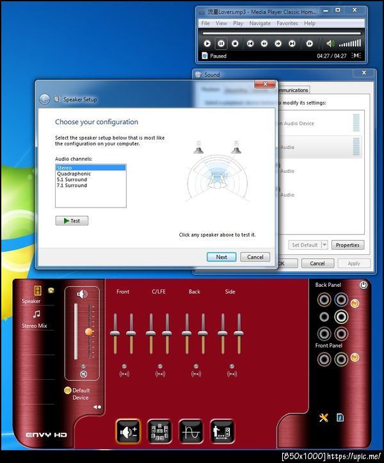Adjust the Front right channel slider
The height and width of the screenshot is (463, 384).
pos(131,334)
